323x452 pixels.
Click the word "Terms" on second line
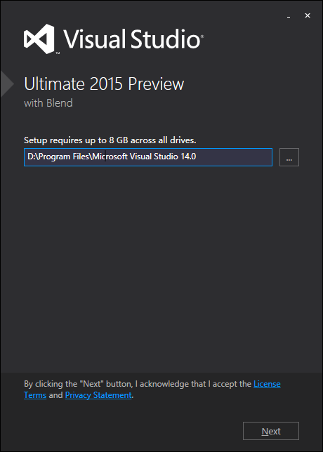click(35, 395)
